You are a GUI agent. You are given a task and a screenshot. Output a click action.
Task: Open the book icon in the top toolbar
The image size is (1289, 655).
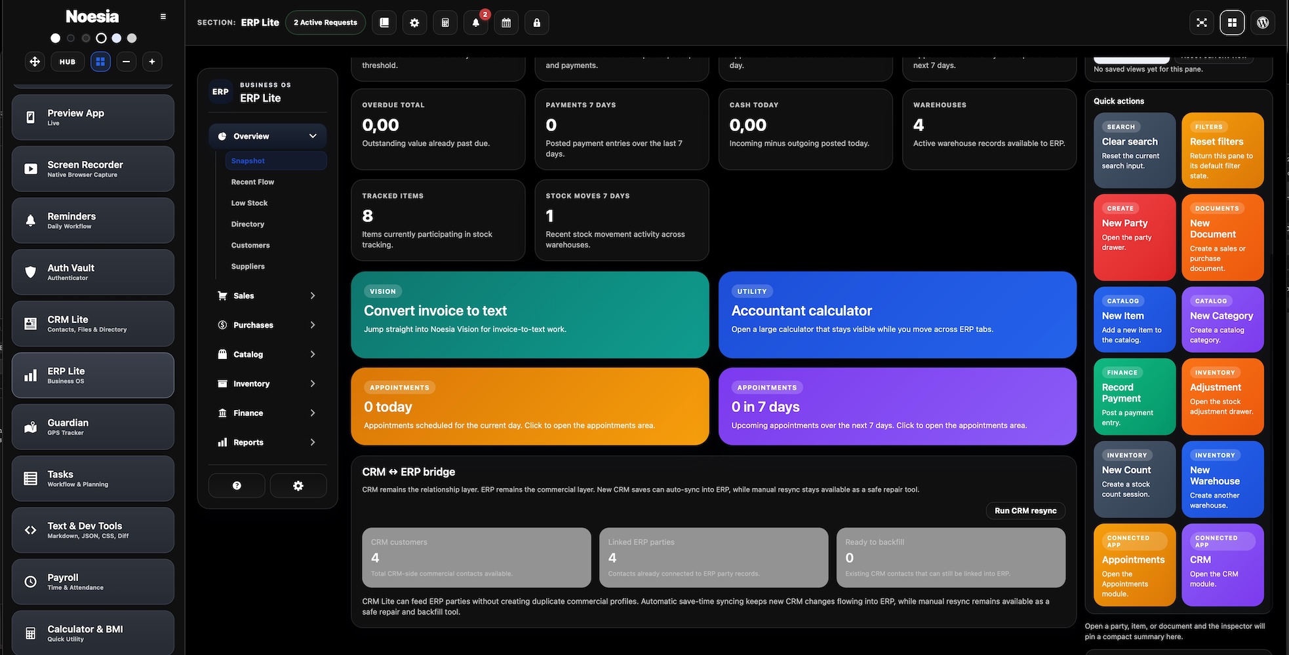click(384, 22)
